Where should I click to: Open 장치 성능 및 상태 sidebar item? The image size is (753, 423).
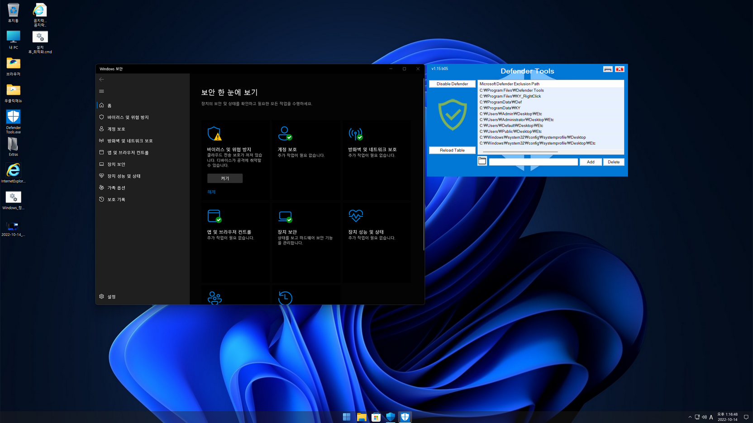pos(143,176)
